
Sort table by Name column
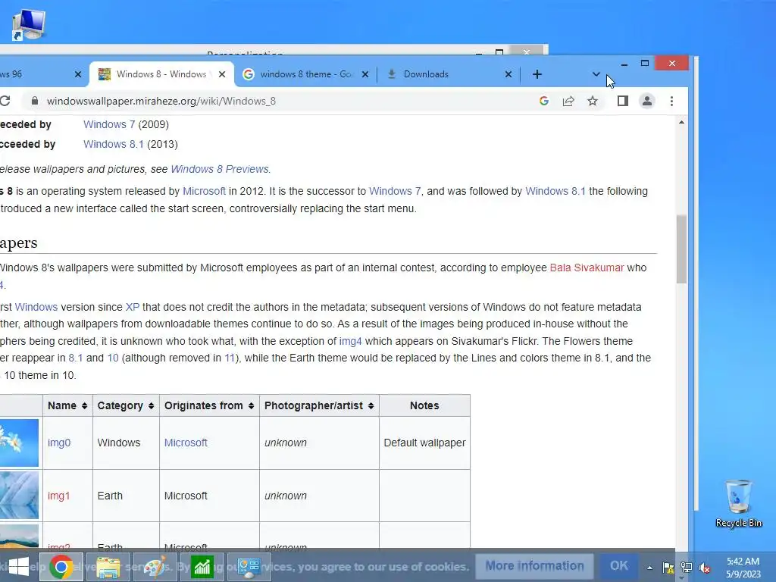pos(67,406)
